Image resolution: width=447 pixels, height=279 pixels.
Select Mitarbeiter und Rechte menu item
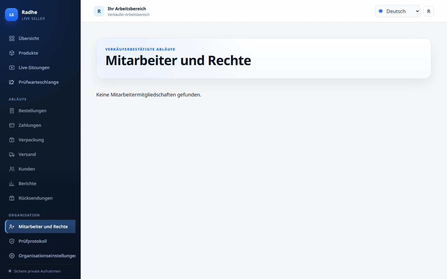click(40, 227)
